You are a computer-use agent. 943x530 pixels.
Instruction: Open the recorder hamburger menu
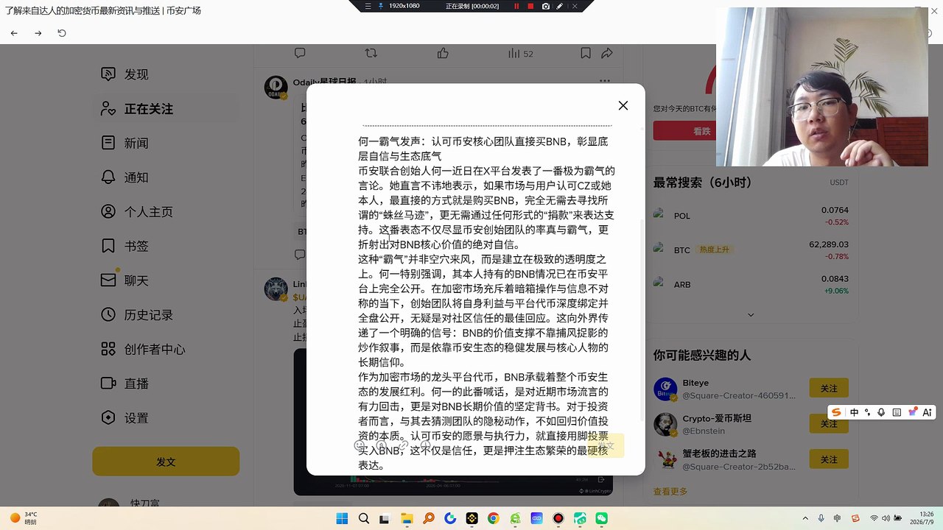[368, 6]
